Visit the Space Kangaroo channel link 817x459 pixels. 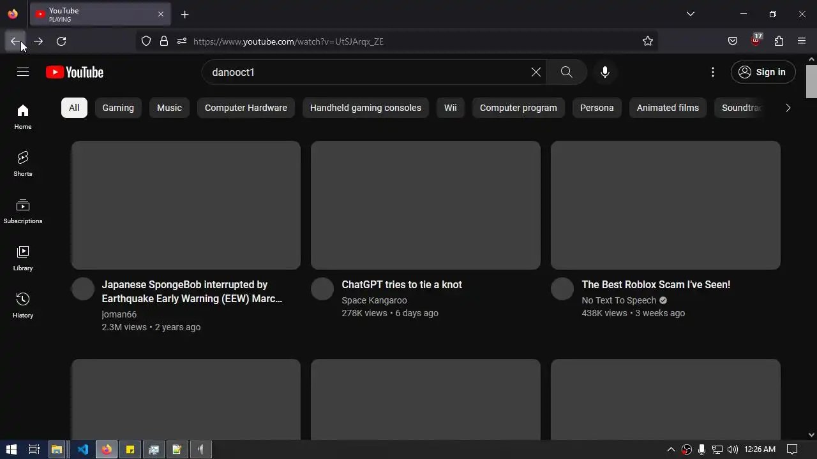374,300
